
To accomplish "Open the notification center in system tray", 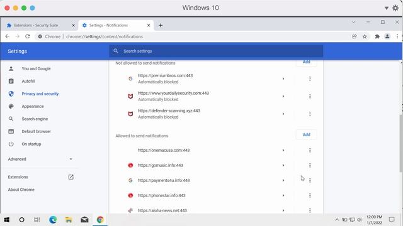I will coord(392,220).
